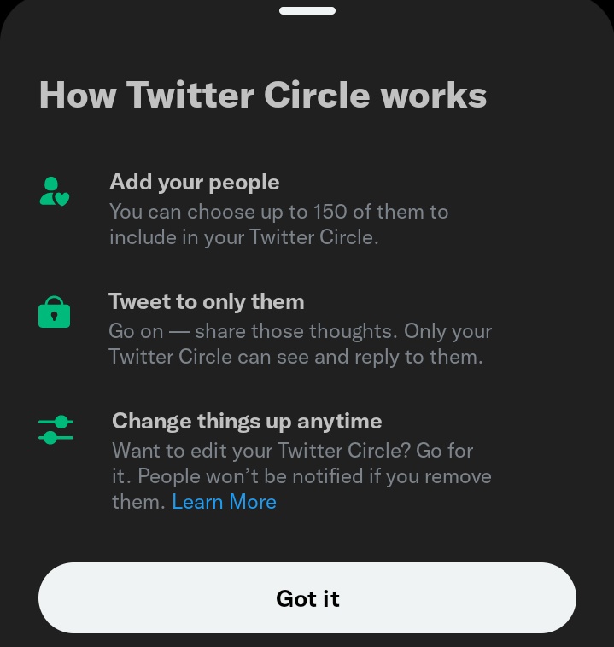Click the 'You can choose up to 150' line

[x=278, y=212]
